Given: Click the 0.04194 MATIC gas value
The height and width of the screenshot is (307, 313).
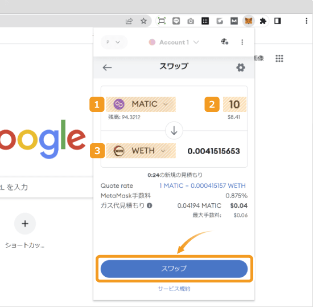Looking at the screenshot, I should (x=199, y=205).
